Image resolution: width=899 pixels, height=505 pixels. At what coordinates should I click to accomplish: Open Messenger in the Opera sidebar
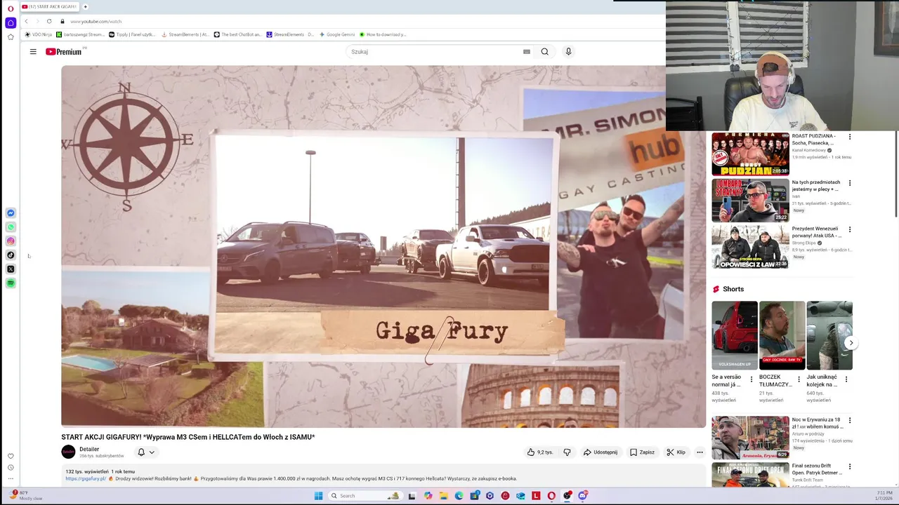point(11,213)
